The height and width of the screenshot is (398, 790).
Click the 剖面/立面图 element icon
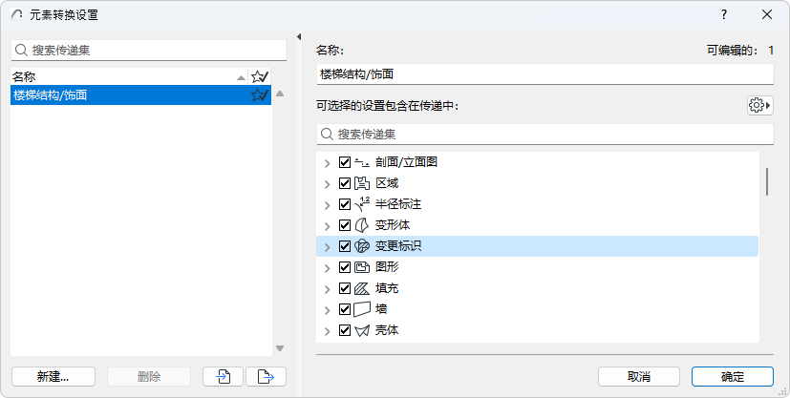click(x=362, y=162)
